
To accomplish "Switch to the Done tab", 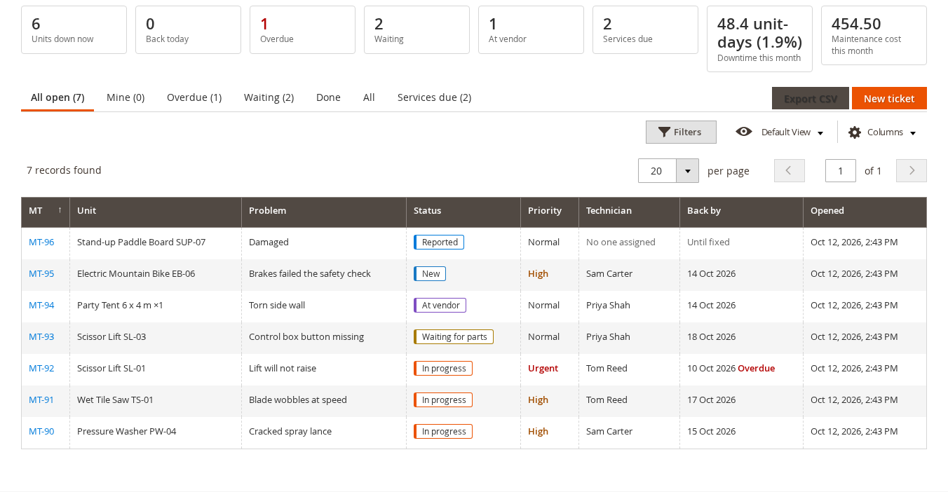I will pos(328,97).
